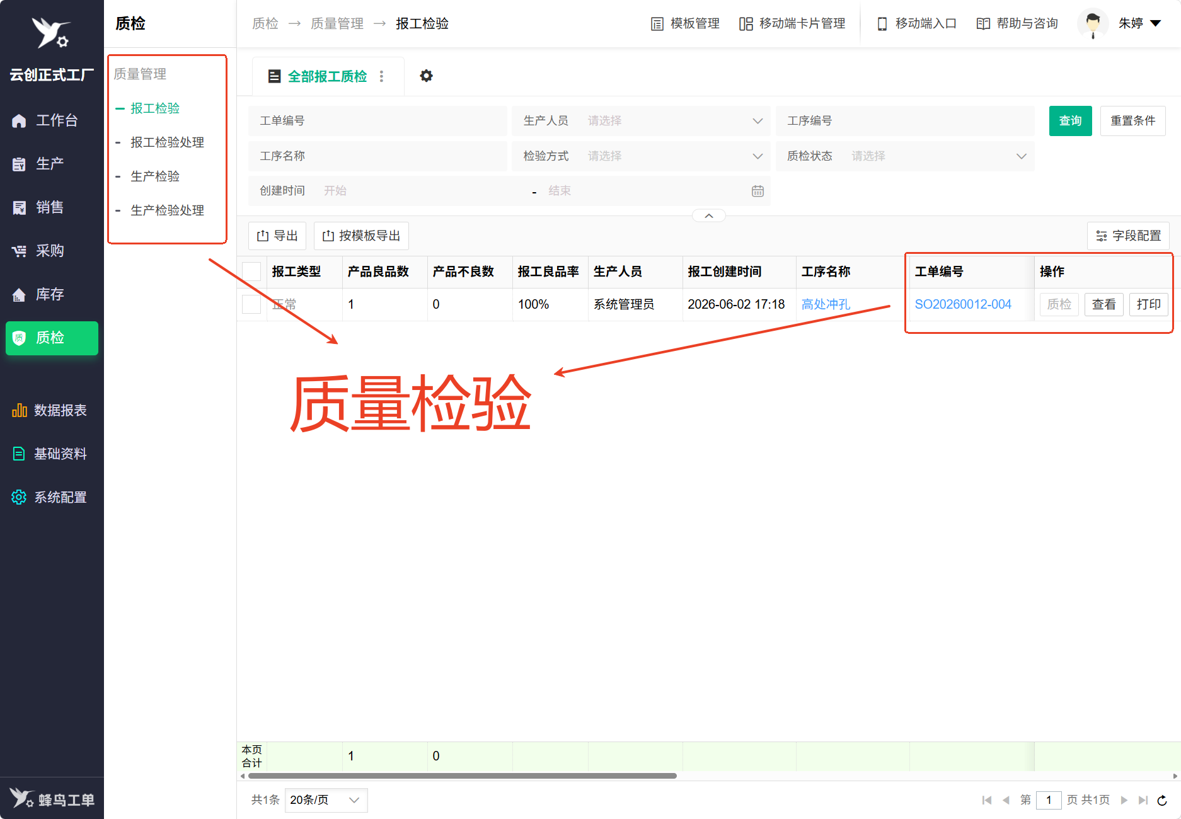
Task: Open 移动端入口 in the top bar
Action: point(917,24)
